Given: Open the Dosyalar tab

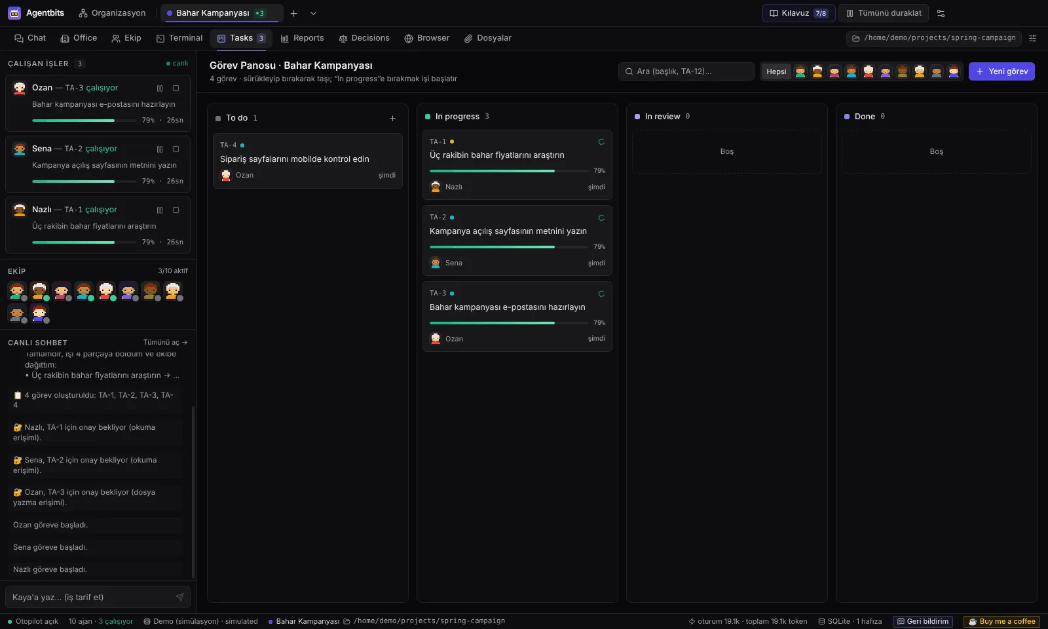Looking at the screenshot, I should (488, 38).
